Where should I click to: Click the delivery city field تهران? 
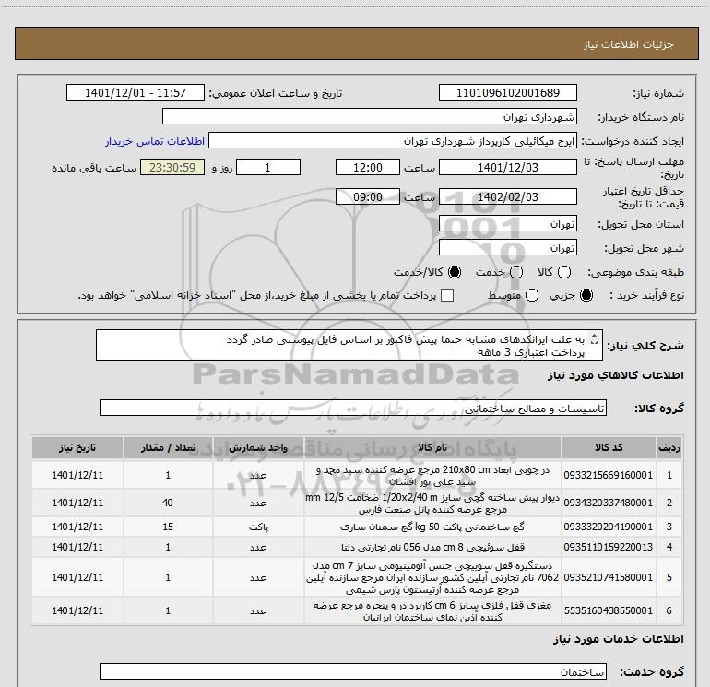click(507, 248)
